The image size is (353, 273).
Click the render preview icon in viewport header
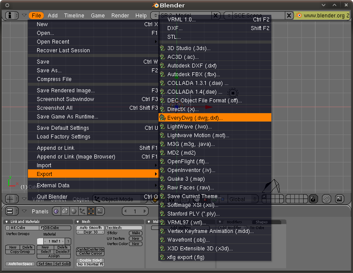pos(339,199)
